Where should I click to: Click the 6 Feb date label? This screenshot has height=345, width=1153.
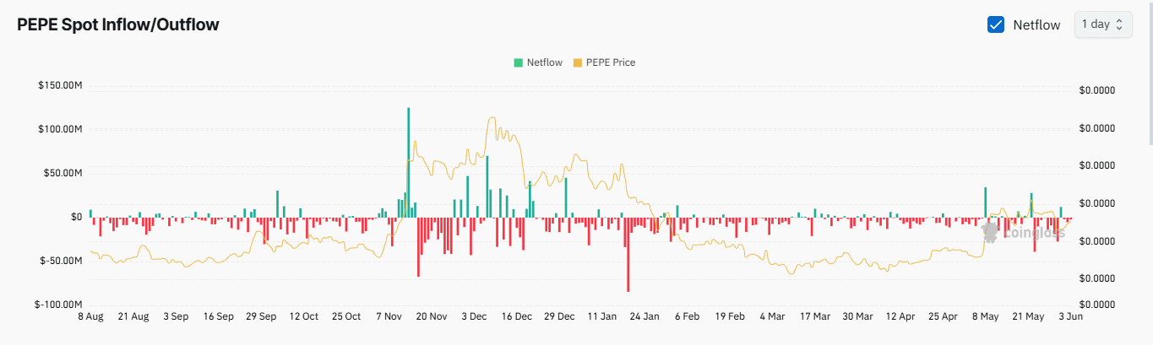687,317
